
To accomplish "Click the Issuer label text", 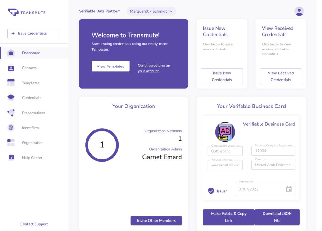I will point(222,191).
